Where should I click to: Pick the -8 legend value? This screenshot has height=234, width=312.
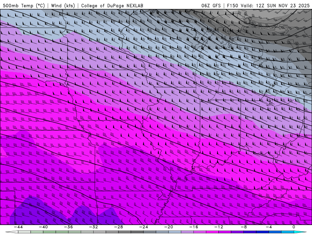[244, 227]
